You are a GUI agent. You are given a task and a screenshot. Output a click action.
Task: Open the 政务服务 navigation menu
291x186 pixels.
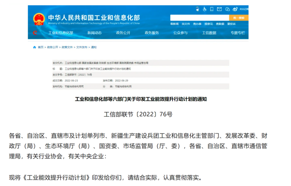tap(152, 33)
